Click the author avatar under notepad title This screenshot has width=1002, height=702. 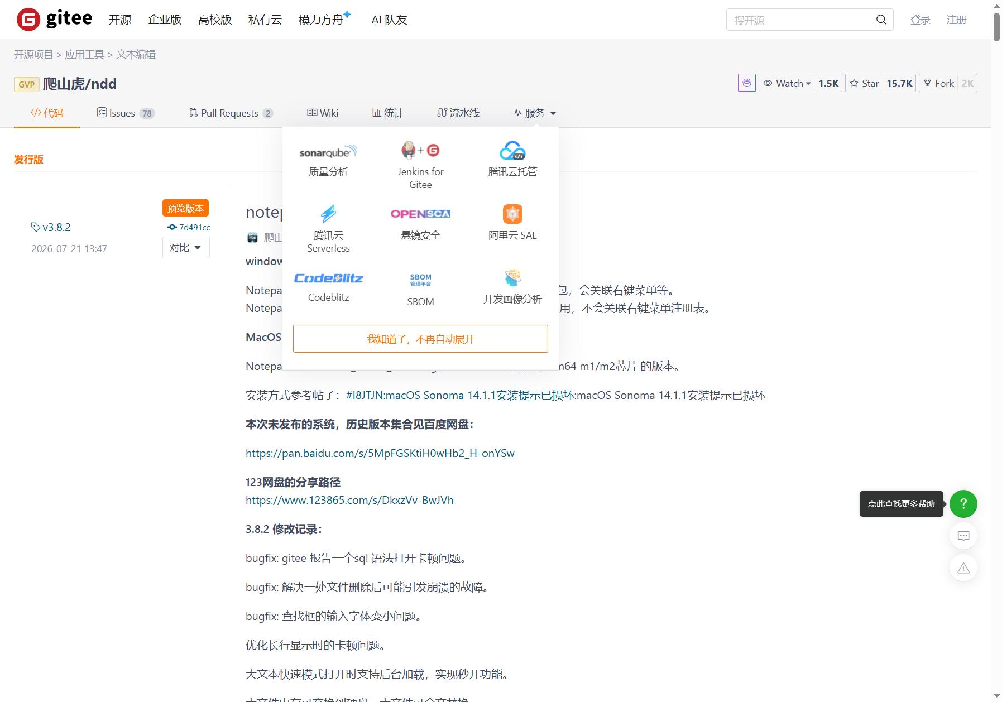click(x=252, y=237)
